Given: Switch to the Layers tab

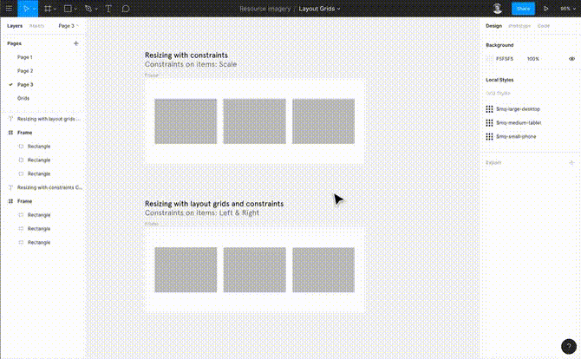Looking at the screenshot, I should (15, 26).
